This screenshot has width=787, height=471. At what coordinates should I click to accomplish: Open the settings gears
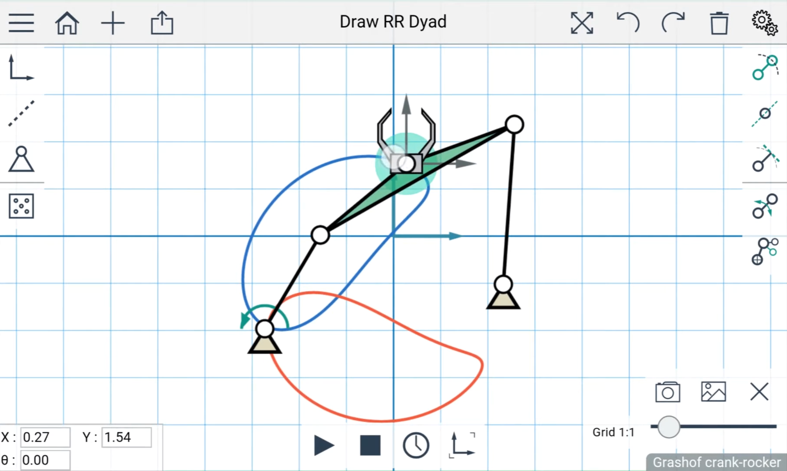coord(764,23)
